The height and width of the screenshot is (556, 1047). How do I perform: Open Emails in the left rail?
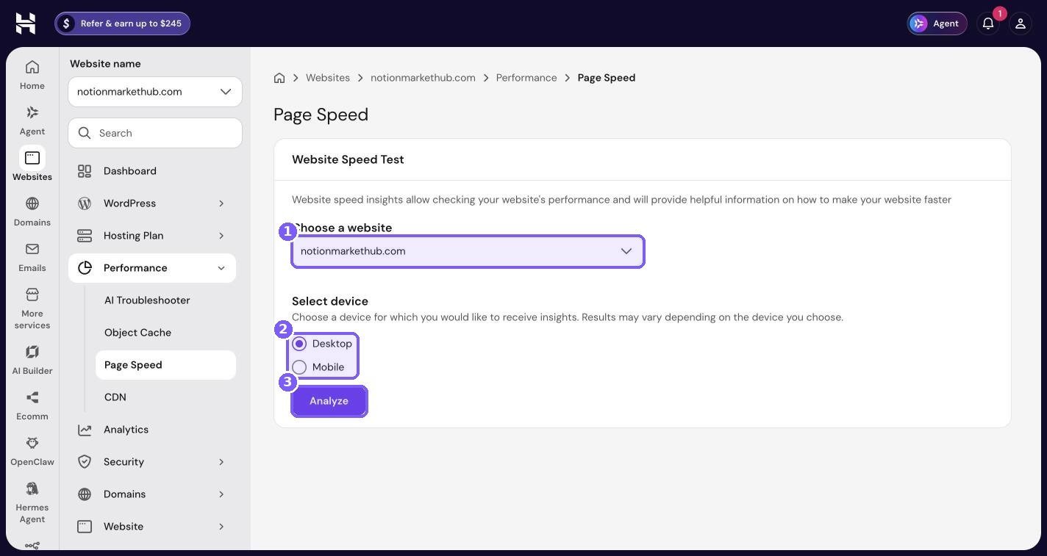click(x=32, y=257)
